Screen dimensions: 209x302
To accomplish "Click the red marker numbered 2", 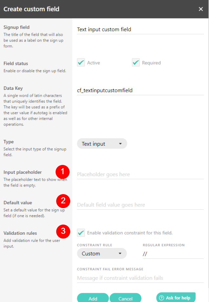I will click(x=63, y=201).
